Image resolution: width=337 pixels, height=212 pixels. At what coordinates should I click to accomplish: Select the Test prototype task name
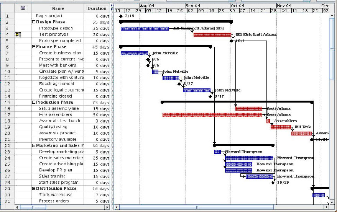[54, 34]
